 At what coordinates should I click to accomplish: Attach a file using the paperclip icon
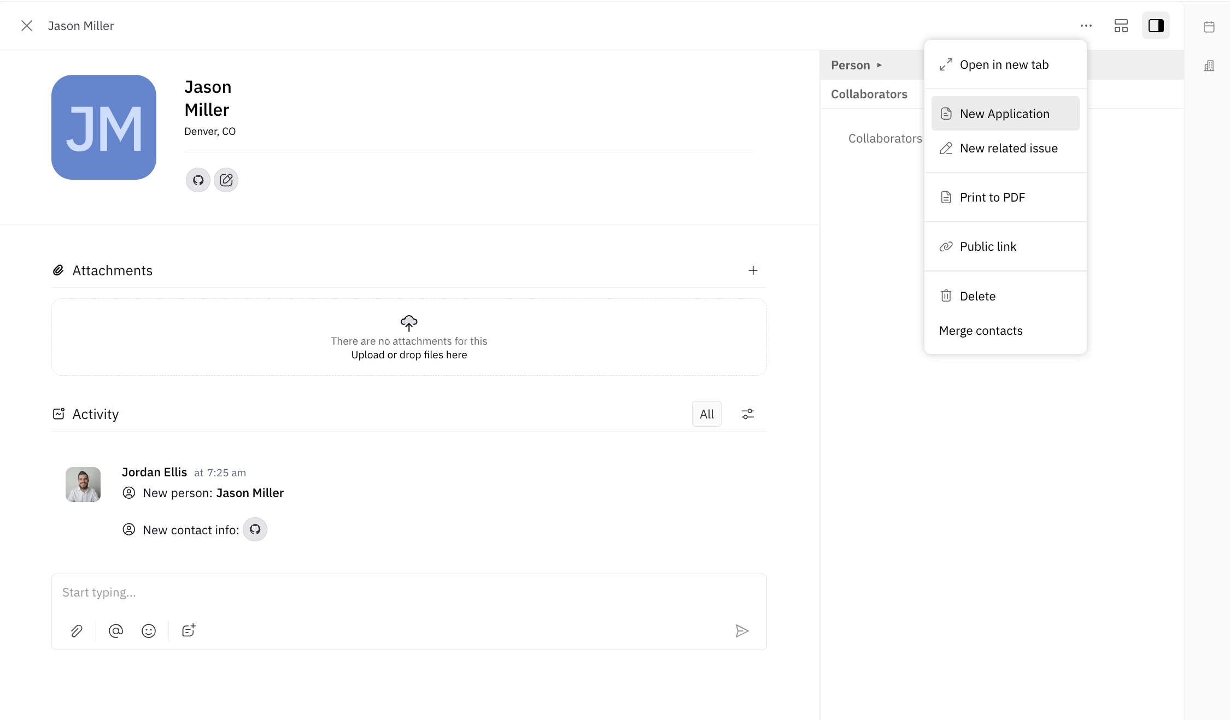76,630
